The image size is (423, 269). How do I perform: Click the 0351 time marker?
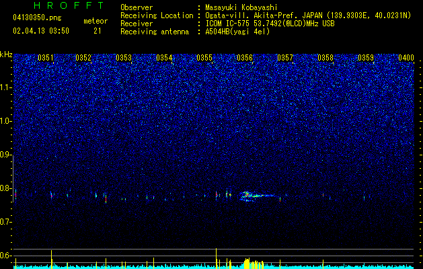[46, 58]
